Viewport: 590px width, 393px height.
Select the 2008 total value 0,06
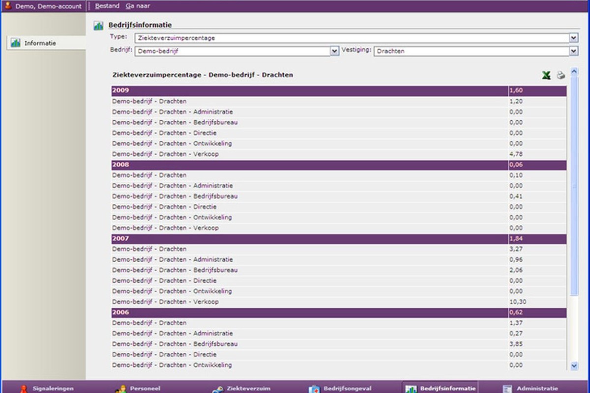[516, 165]
